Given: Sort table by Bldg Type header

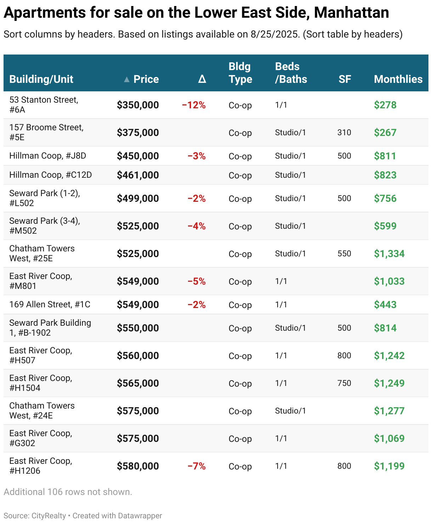Looking at the screenshot, I should click(240, 73).
